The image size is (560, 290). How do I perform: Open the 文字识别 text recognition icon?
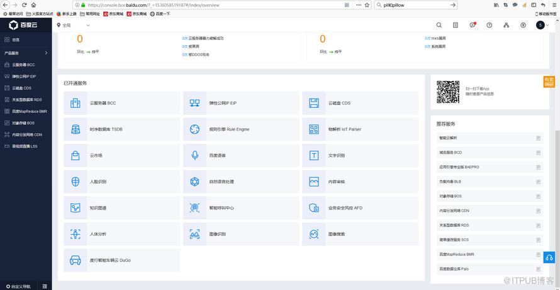click(x=314, y=155)
